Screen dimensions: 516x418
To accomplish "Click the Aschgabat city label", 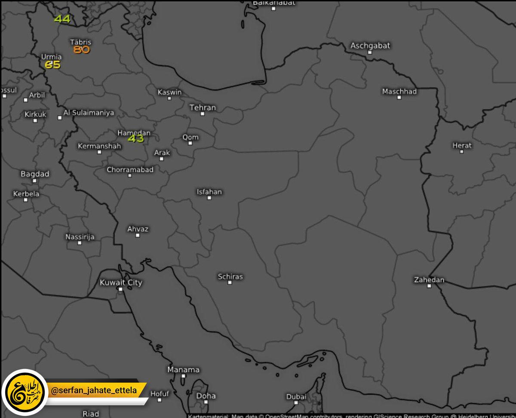I will (370, 46).
